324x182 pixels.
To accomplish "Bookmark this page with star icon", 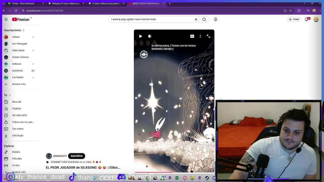I will (291, 11).
